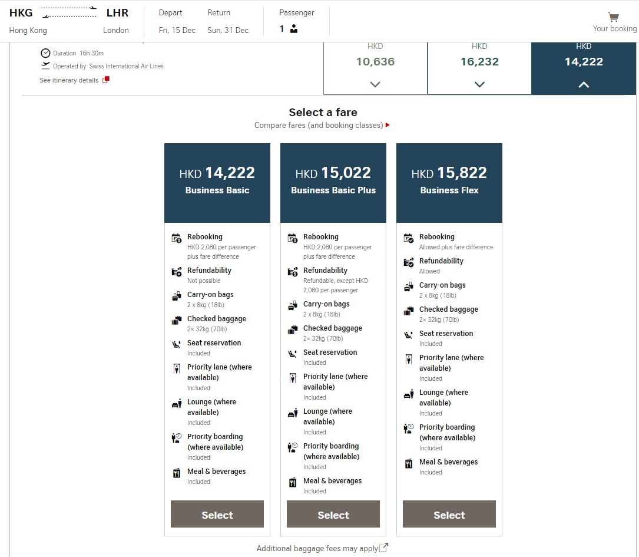This screenshot has width=639, height=557.
Task: Click Business Basic rebooking fee icon
Action: [x=177, y=238]
